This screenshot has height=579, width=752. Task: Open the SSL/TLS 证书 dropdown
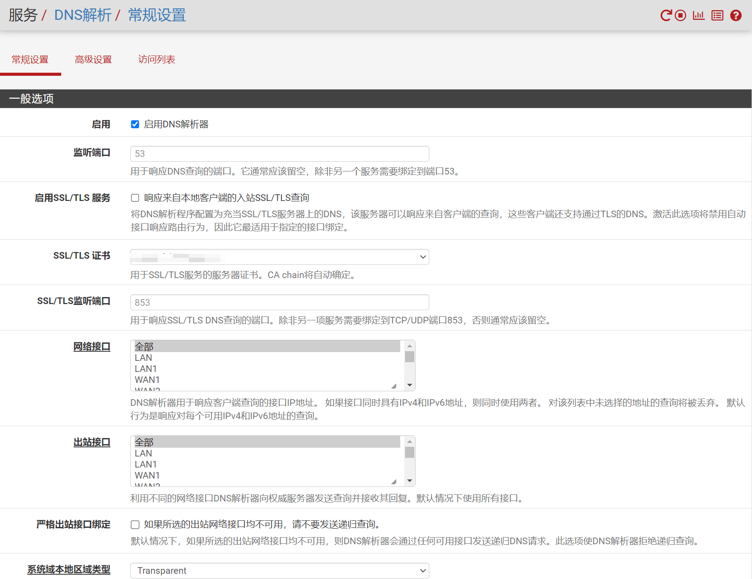[280, 257]
